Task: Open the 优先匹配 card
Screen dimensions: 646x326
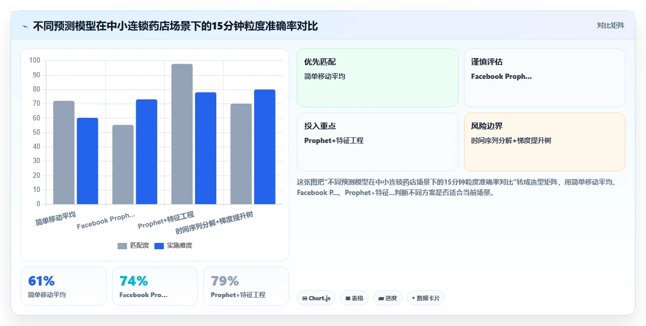Action: coord(378,78)
